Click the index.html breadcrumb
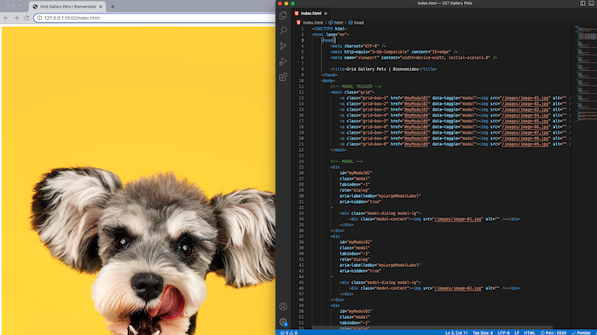 point(312,22)
